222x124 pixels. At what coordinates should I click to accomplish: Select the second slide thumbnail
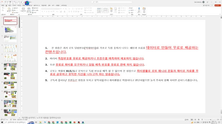pos(10,30)
